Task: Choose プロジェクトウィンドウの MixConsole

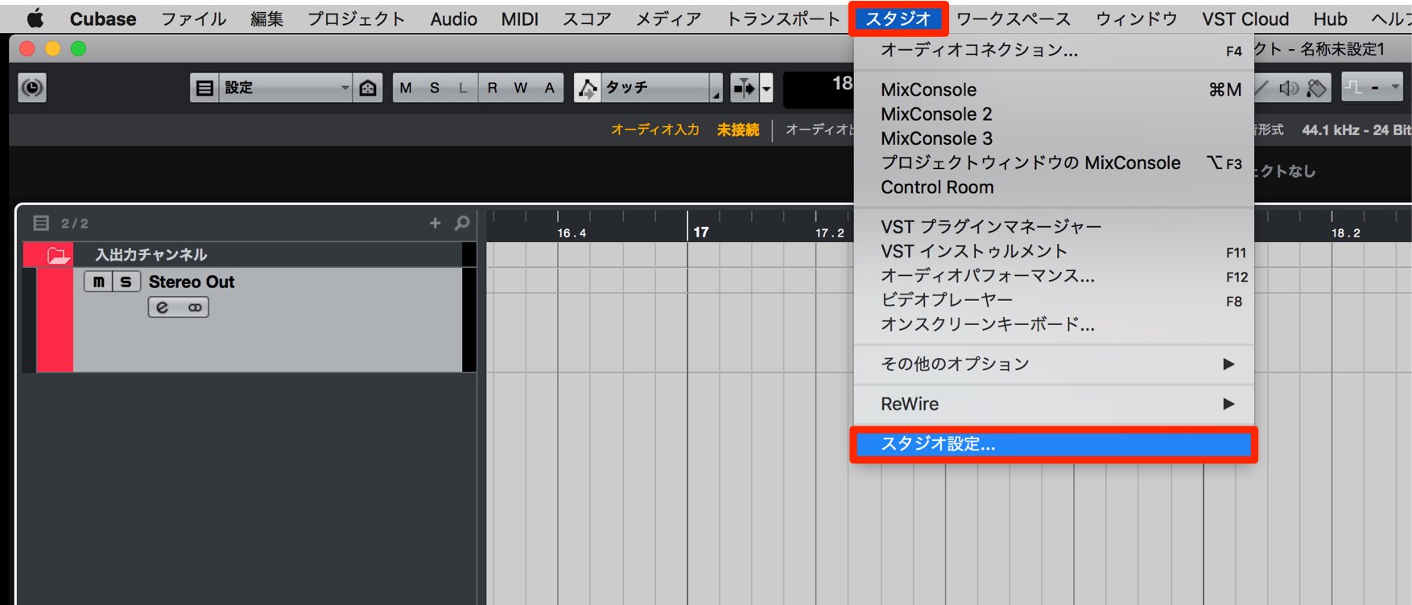Action: pyautogui.click(x=1054, y=163)
